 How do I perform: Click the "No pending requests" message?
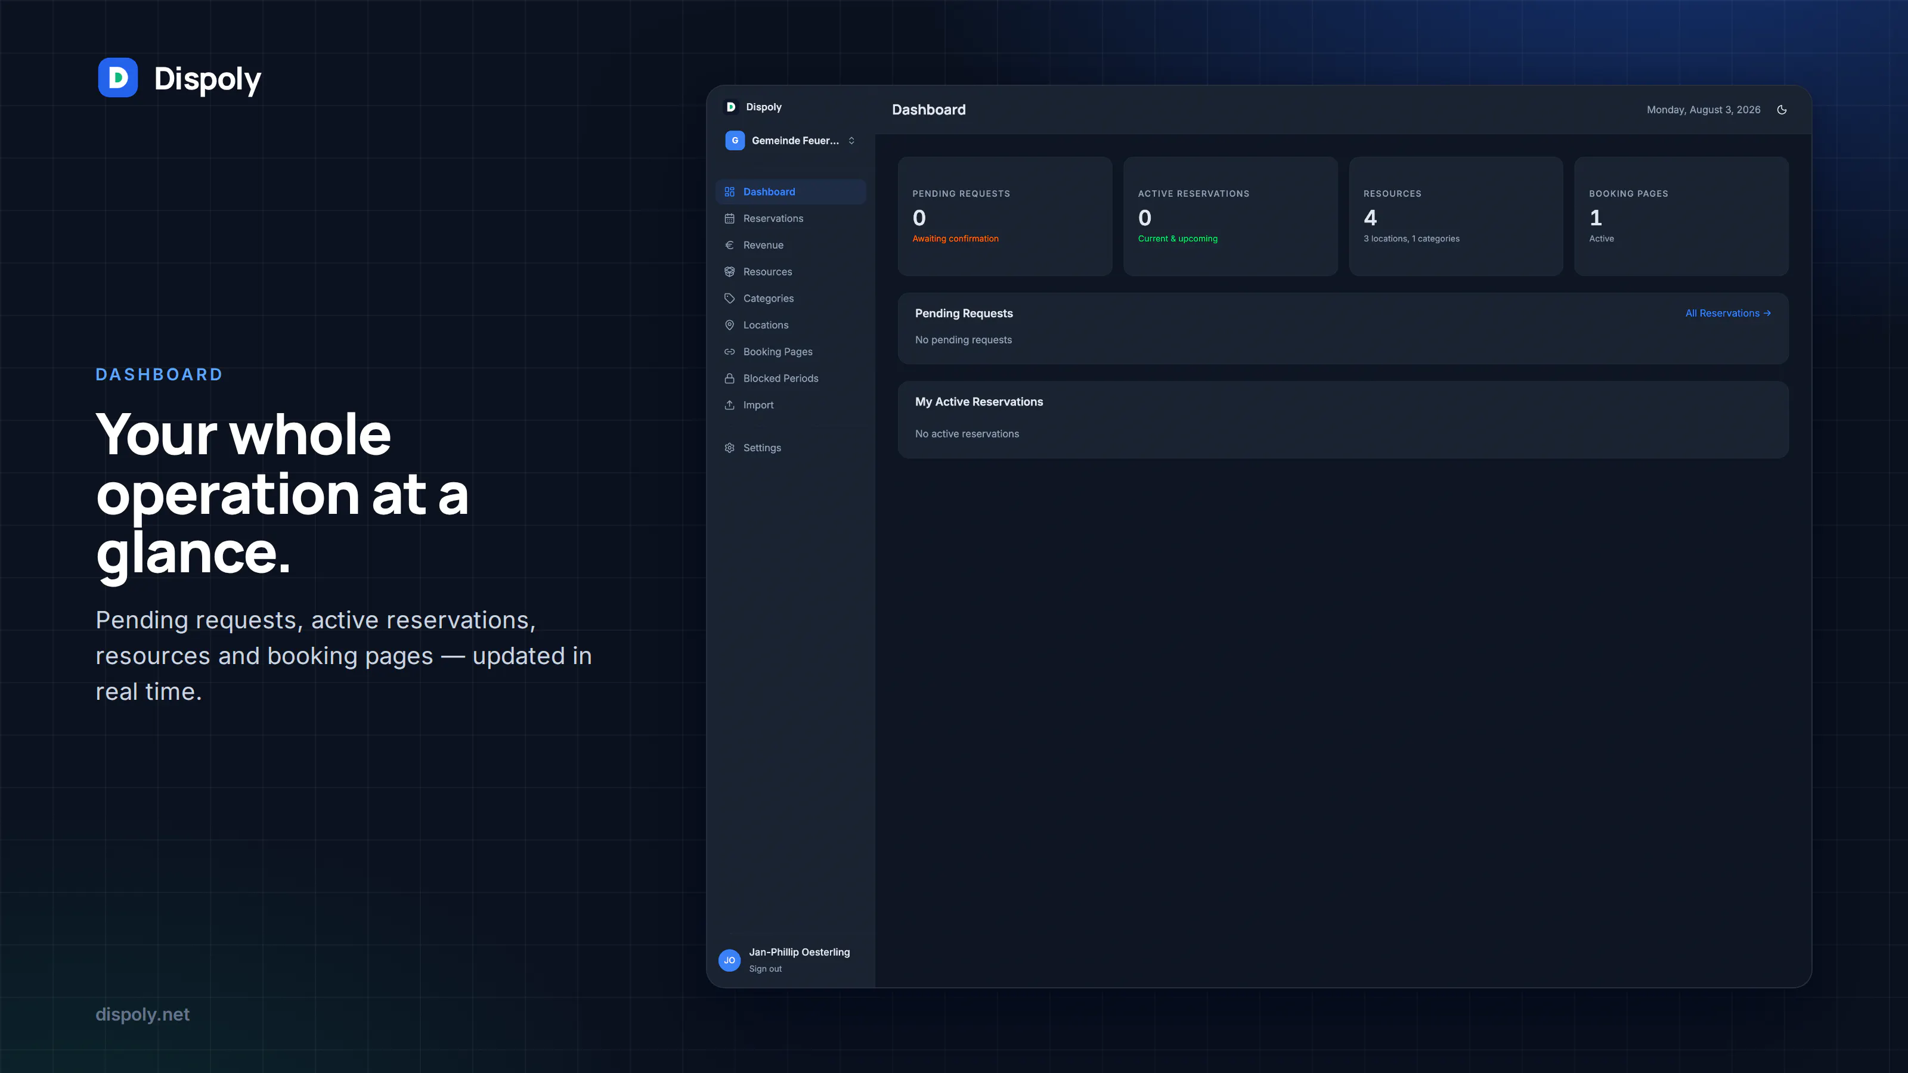[963, 340]
